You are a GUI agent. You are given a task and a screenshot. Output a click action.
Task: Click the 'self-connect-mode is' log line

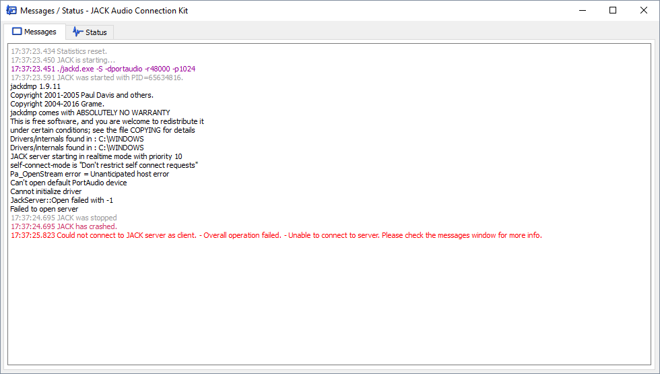tap(104, 166)
